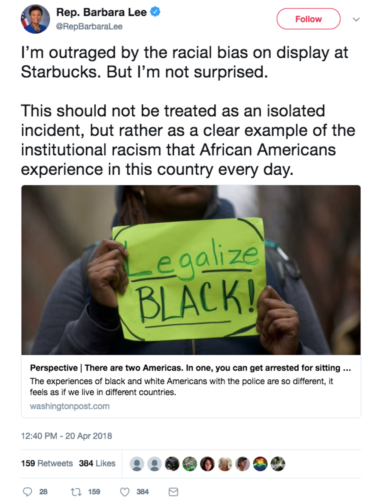View the 384 Likes list
Image resolution: width=378 pixels, height=499 pixels.
pyautogui.click(x=97, y=463)
